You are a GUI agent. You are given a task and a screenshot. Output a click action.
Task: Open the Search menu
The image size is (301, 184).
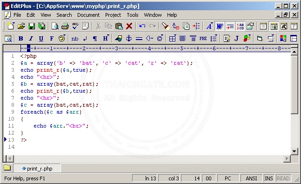[64, 15]
